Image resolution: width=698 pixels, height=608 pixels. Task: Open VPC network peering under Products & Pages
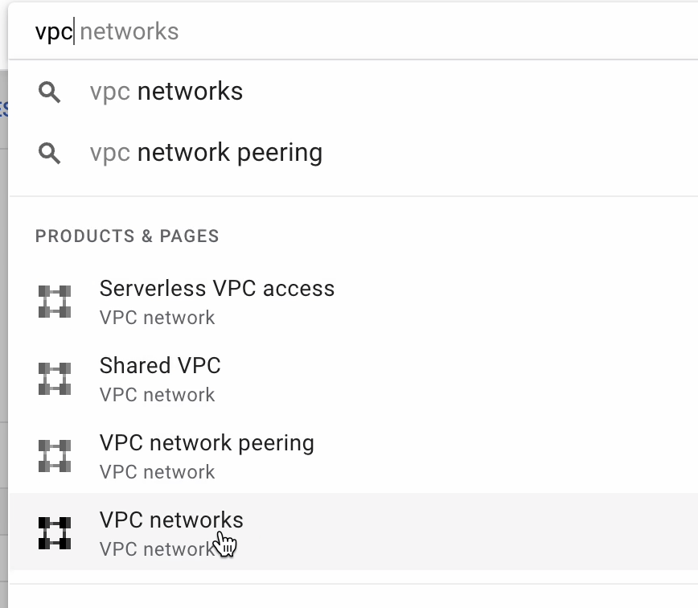pos(207,443)
